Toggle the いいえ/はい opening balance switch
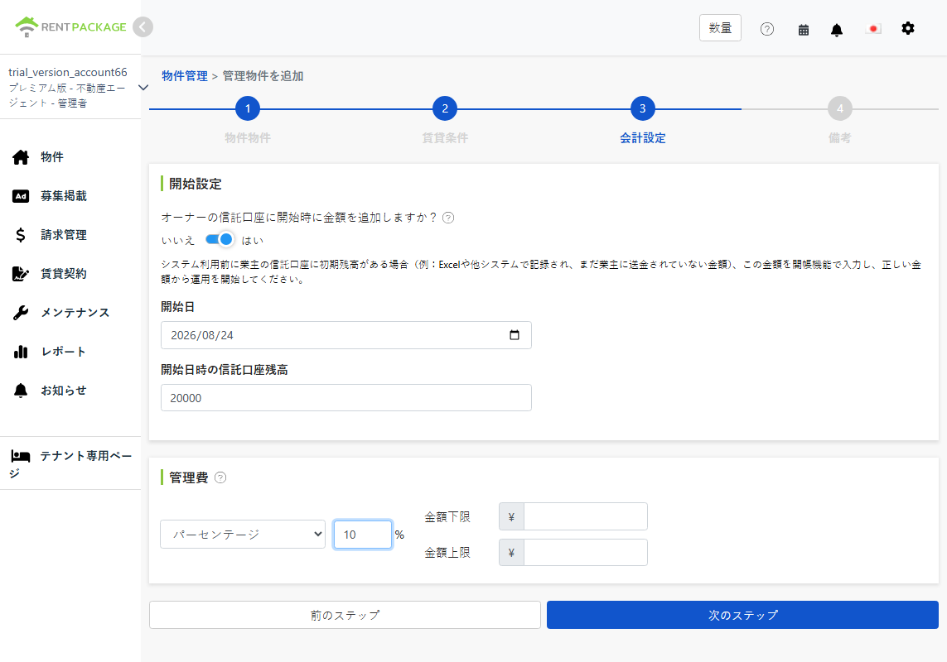The image size is (947, 662). coord(220,240)
